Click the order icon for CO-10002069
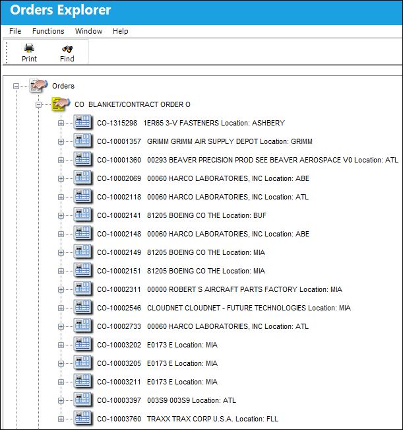Image resolution: width=403 pixels, height=430 pixels. 82,178
